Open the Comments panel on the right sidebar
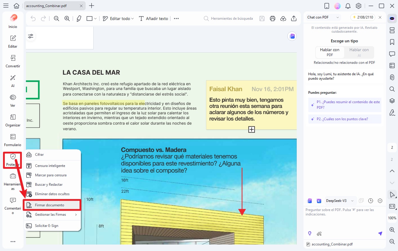This screenshot has width=398, height=251. pyautogui.click(x=392, y=54)
